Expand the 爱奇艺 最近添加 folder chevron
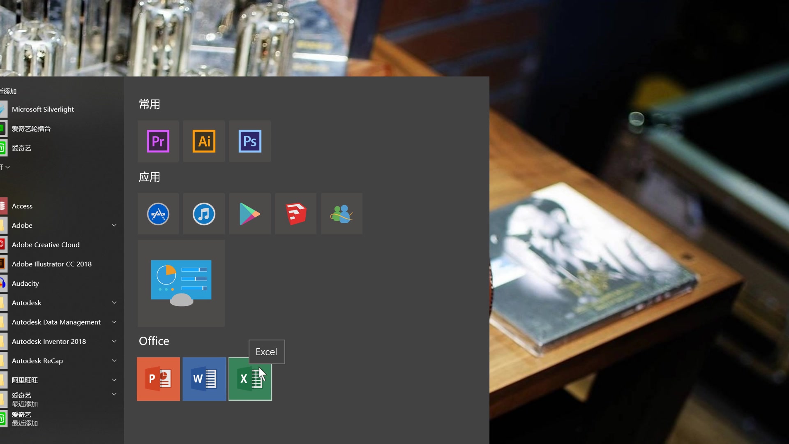789x444 pixels. [114, 394]
